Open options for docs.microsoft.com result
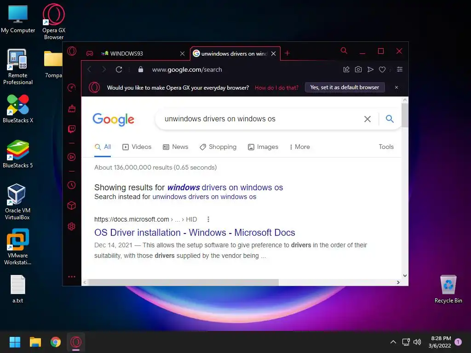Viewport: 471px width, 353px height. [x=208, y=219]
